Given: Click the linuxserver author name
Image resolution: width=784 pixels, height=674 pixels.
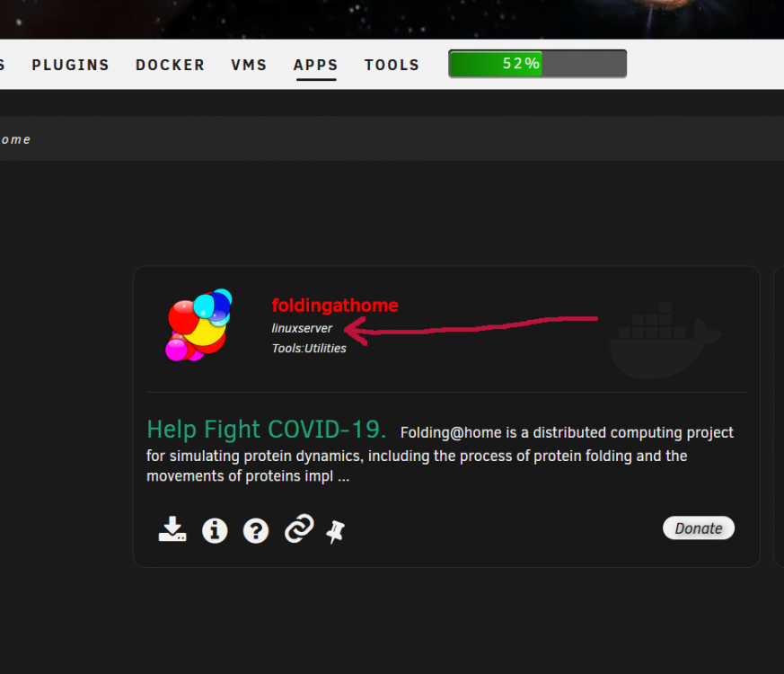Looking at the screenshot, I should click(x=302, y=328).
